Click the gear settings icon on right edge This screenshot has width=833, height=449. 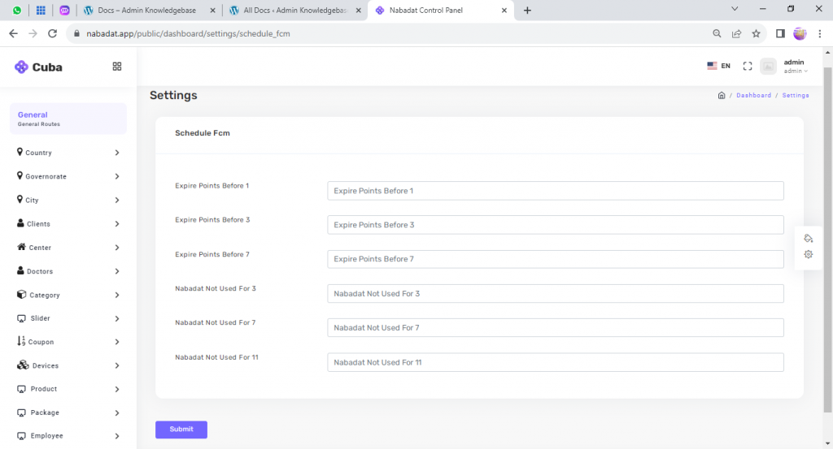pyautogui.click(x=808, y=254)
